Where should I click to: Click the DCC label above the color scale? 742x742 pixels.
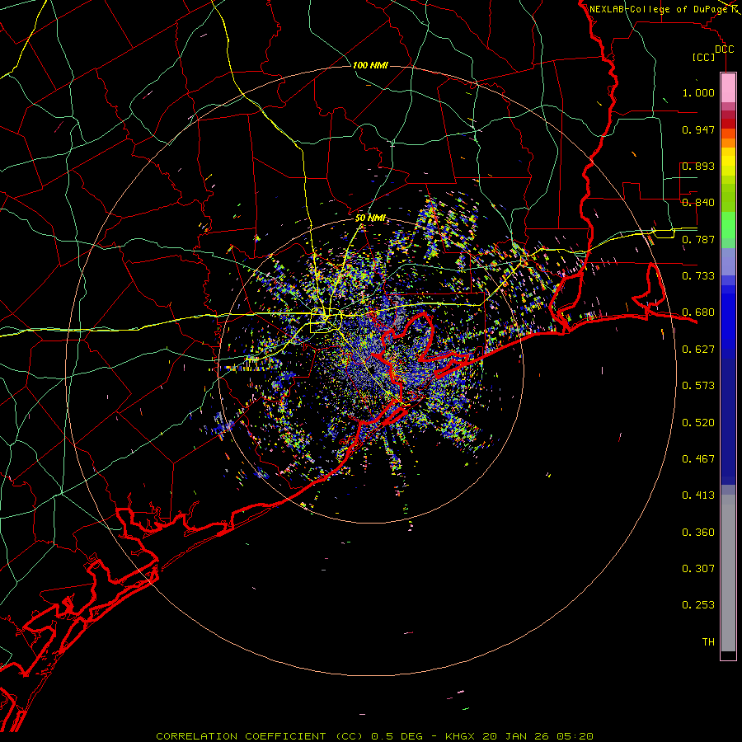(724, 49)
